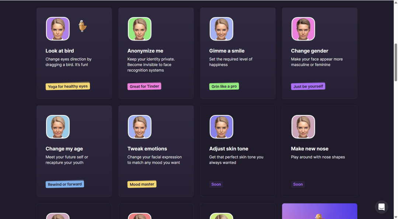Click the Tweak emotions face thumbnail

pos(140,127)
